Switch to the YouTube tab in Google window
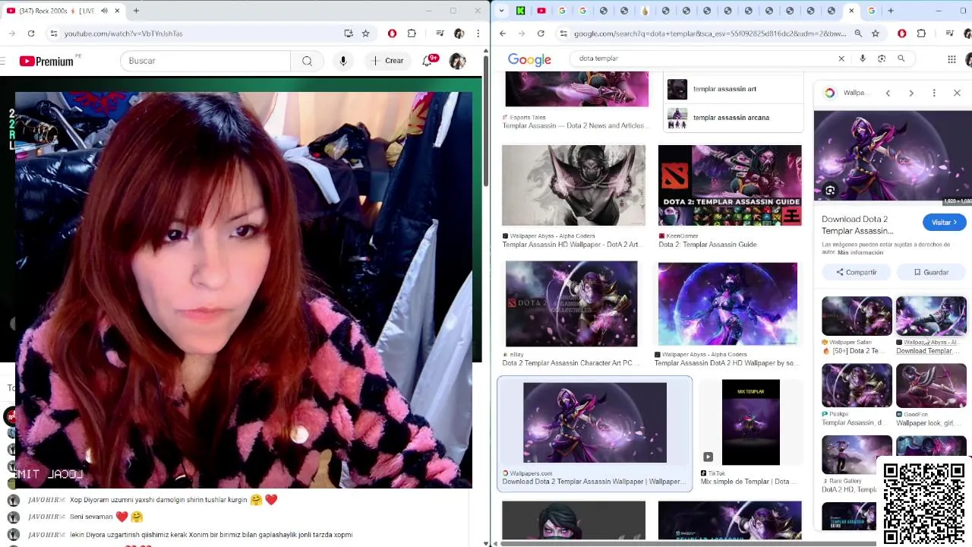Screen dimensions: 972x547 coord(541,11)
